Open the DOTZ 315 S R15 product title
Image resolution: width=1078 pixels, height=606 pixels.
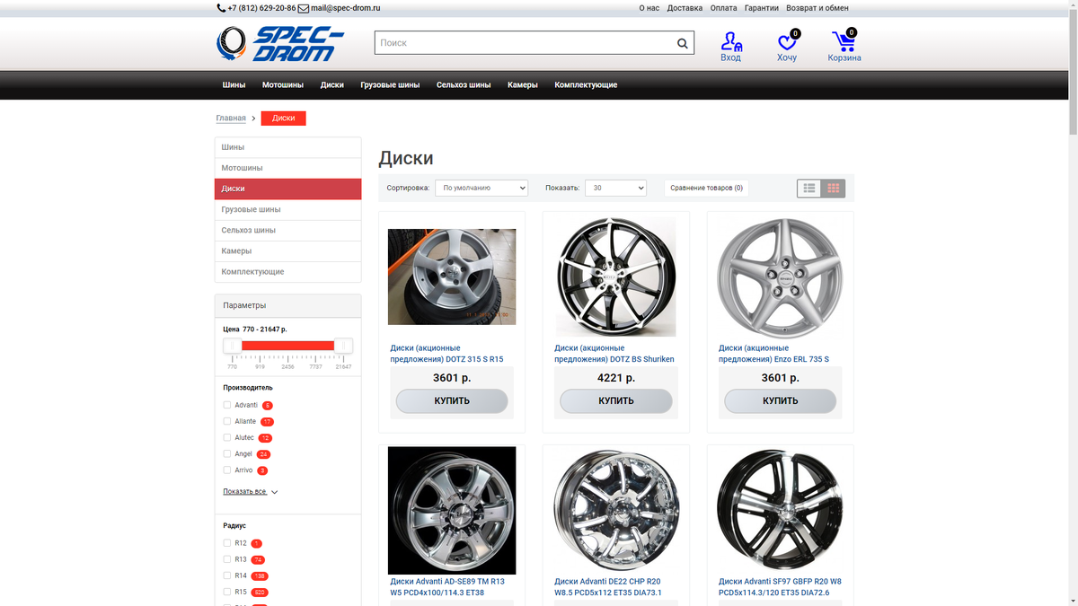pos(446,354)
